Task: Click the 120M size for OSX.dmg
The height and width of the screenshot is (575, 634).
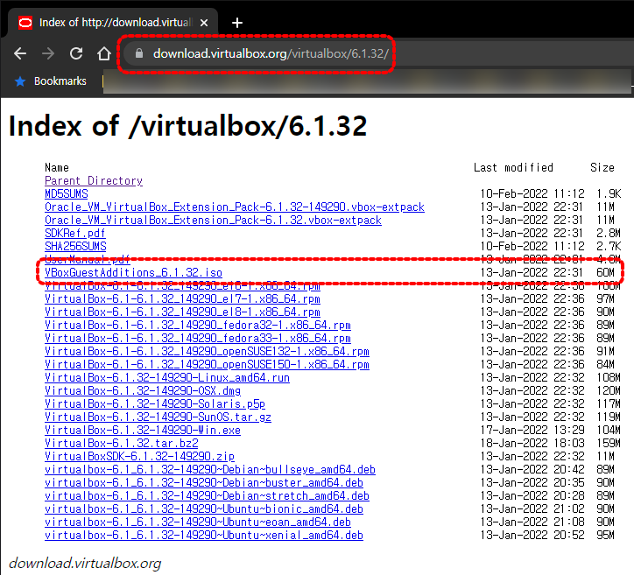Action: (609, 390)
